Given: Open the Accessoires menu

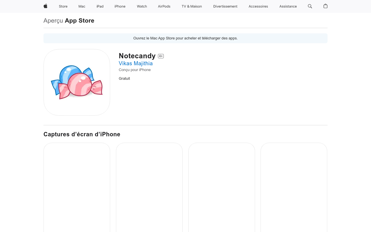Looking at the screenshot, I should click(x=258, y=6).
